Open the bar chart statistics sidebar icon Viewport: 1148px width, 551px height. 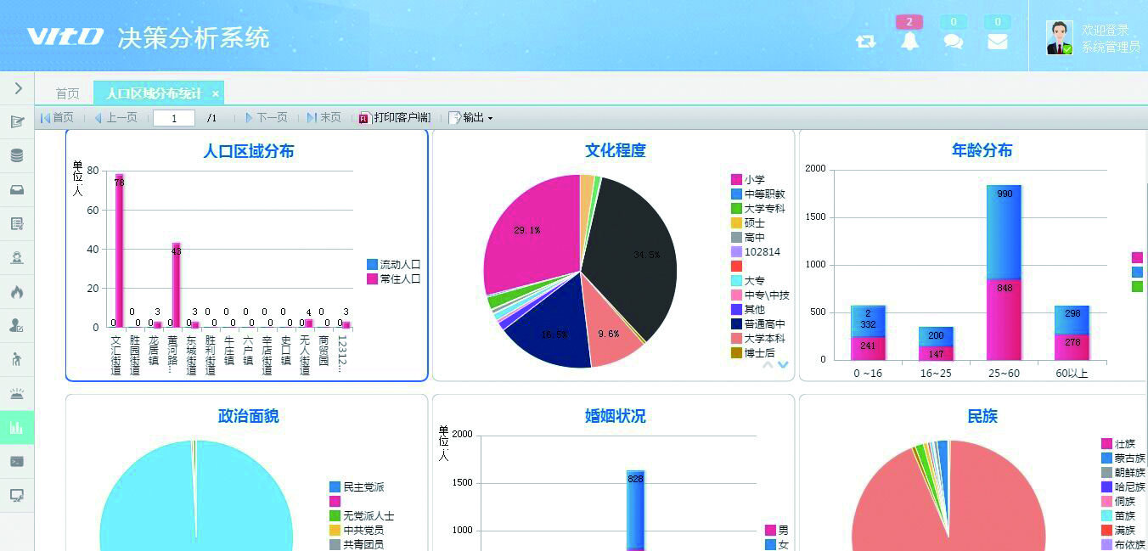17,427
